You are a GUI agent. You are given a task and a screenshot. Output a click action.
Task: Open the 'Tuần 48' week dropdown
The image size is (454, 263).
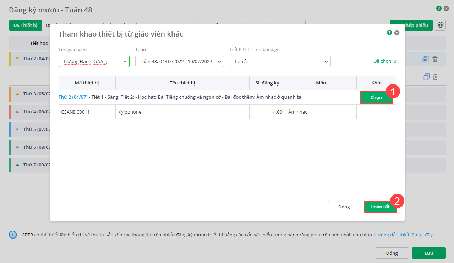point(180,61)
